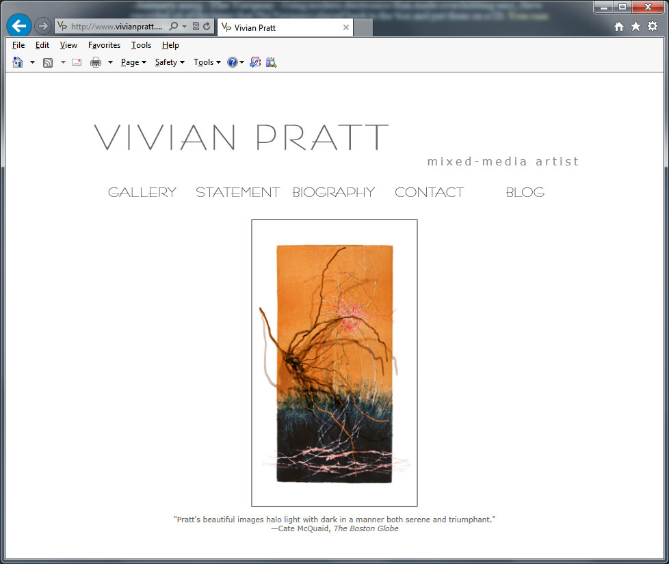Click the Compatibility View icon in address bar
669x564 pixels.
(x=196, y=27)
